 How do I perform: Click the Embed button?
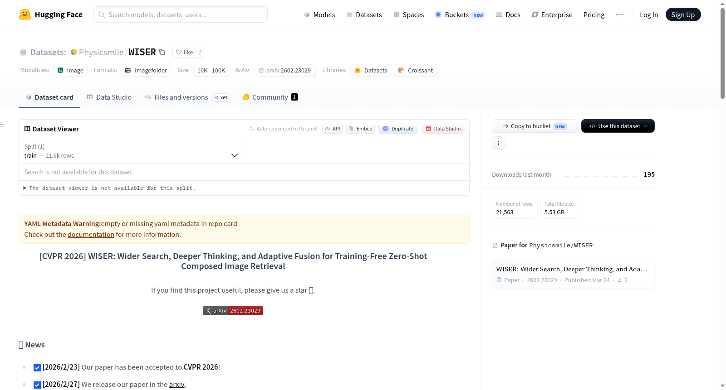coord(360,129)
